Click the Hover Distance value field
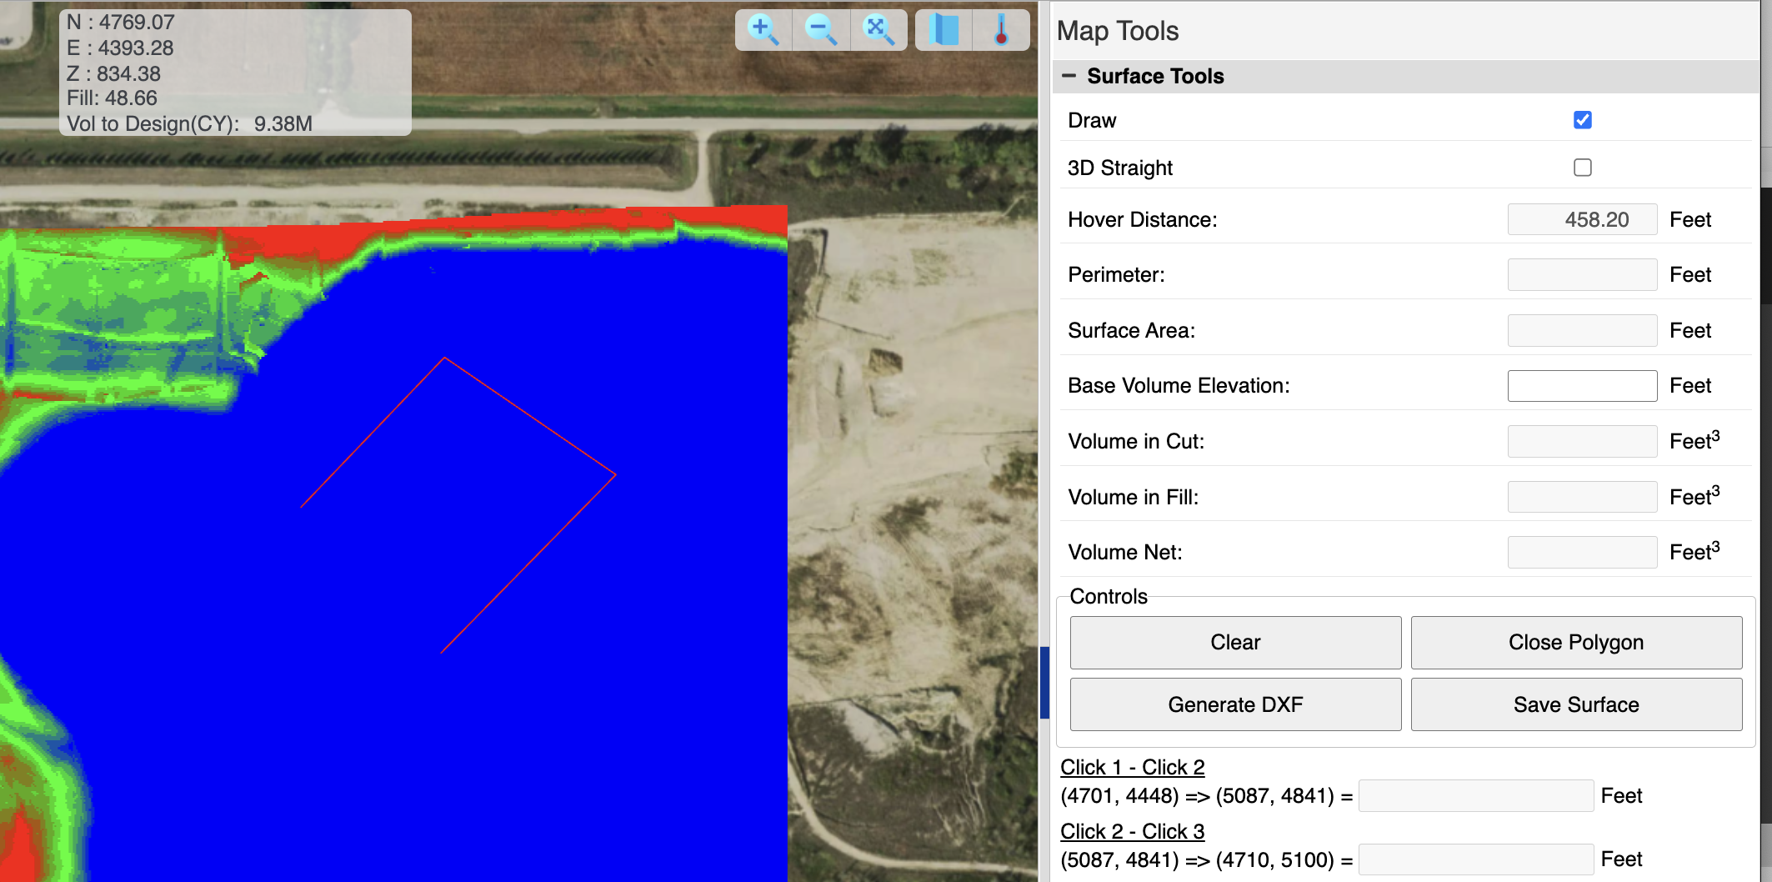The width and height of the screenshot is (1772, 882). [x=1582, y=219]
